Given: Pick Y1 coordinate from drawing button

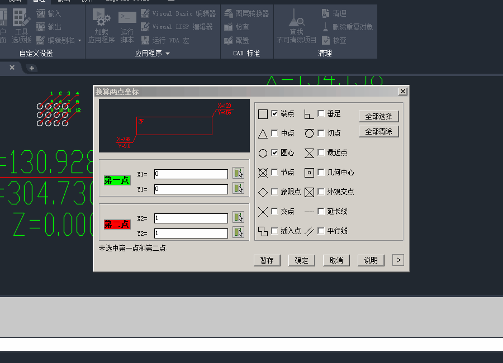Looking at the screenshot, I should [238, 188].
